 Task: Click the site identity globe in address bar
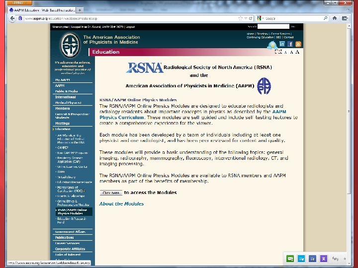(20, 18)
